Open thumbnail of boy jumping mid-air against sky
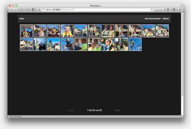Viewport: 191px width, 129px height. coord(67,44)
